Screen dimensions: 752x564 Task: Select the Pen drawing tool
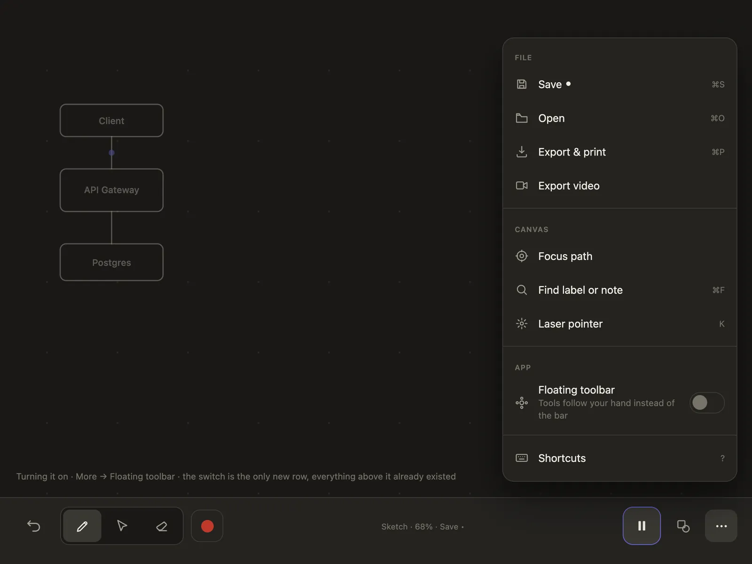point(82,526)
